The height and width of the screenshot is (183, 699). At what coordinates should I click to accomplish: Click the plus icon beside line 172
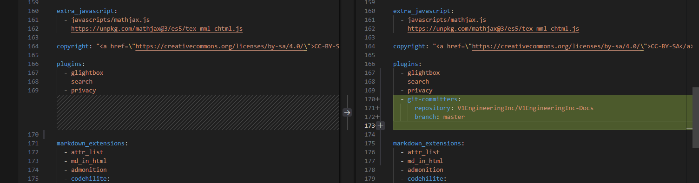377,117
